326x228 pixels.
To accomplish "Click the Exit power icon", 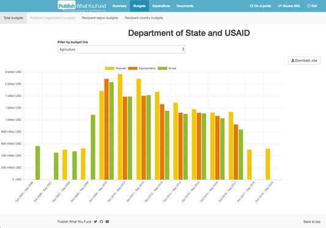I will pos(309,6).
